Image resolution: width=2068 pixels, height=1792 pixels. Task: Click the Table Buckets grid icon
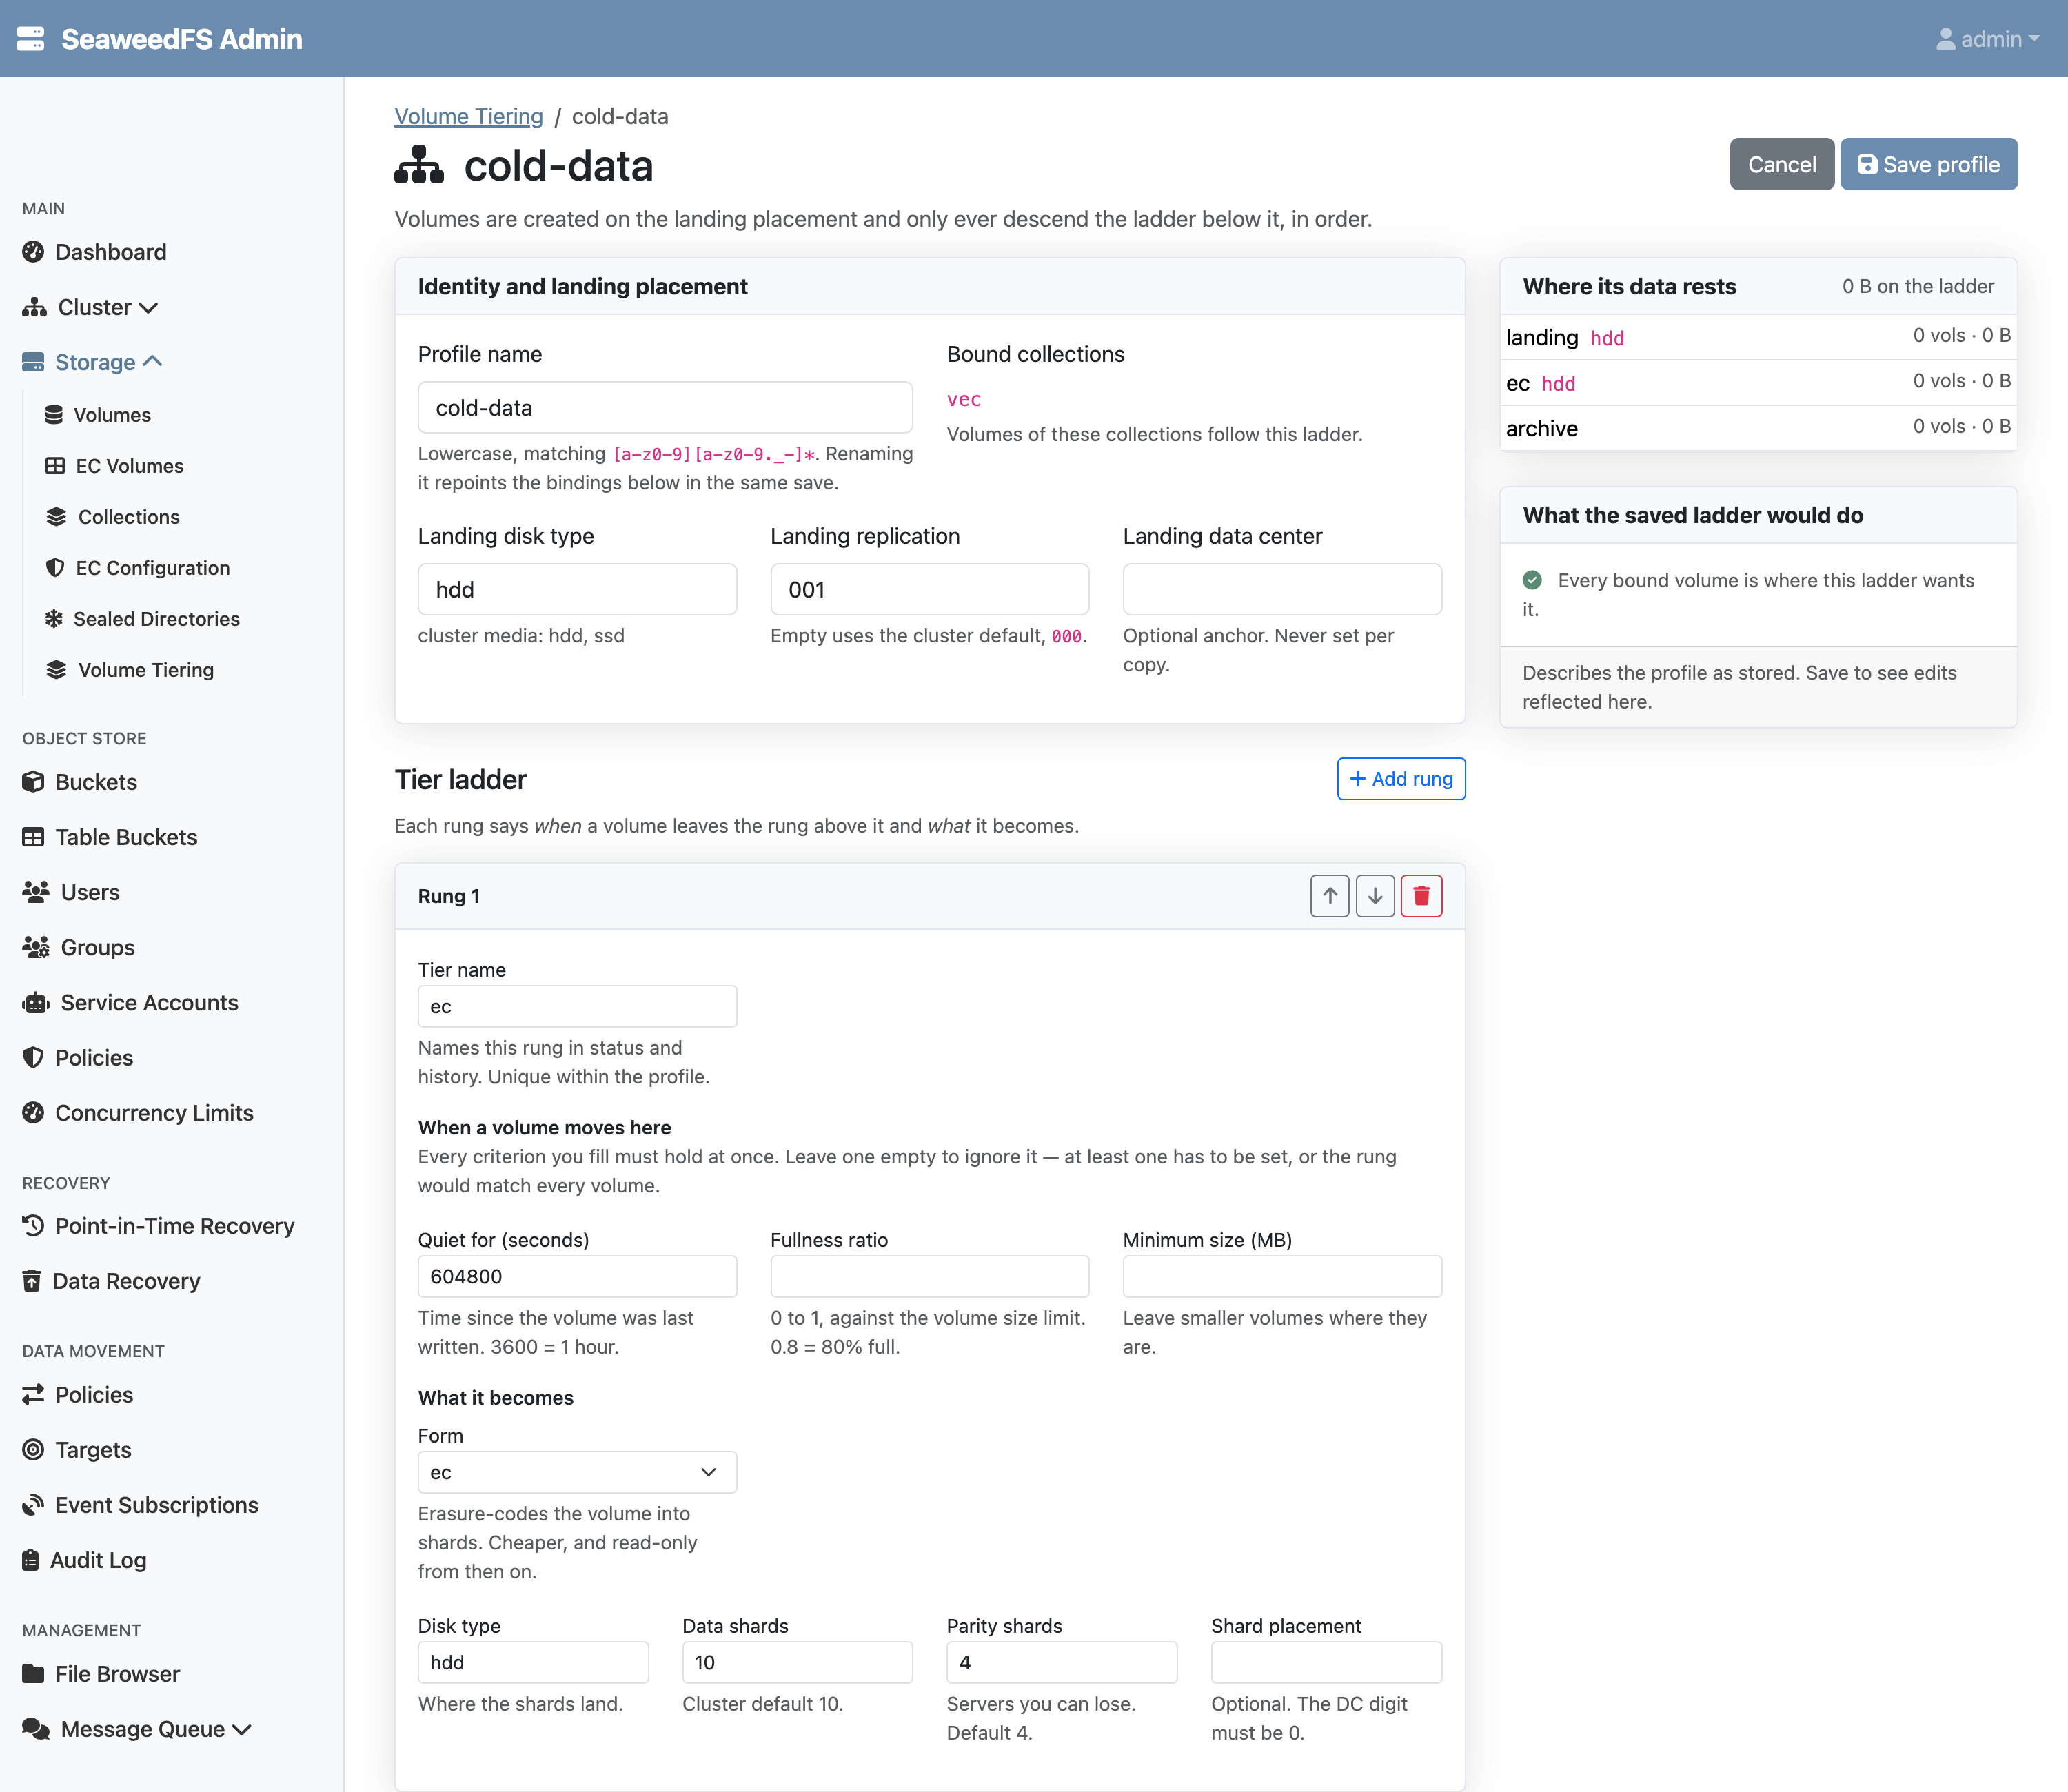[x=33, y=837]
